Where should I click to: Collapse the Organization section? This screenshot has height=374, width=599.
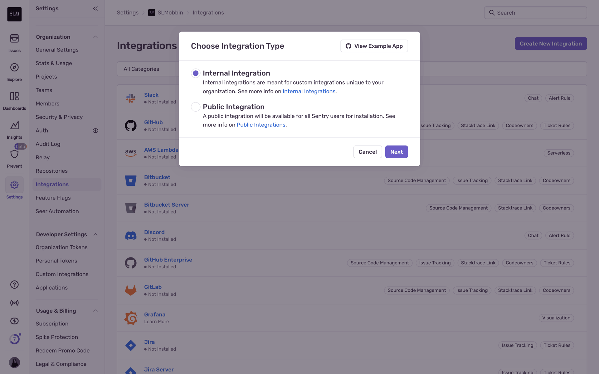[x=95, y=37]
